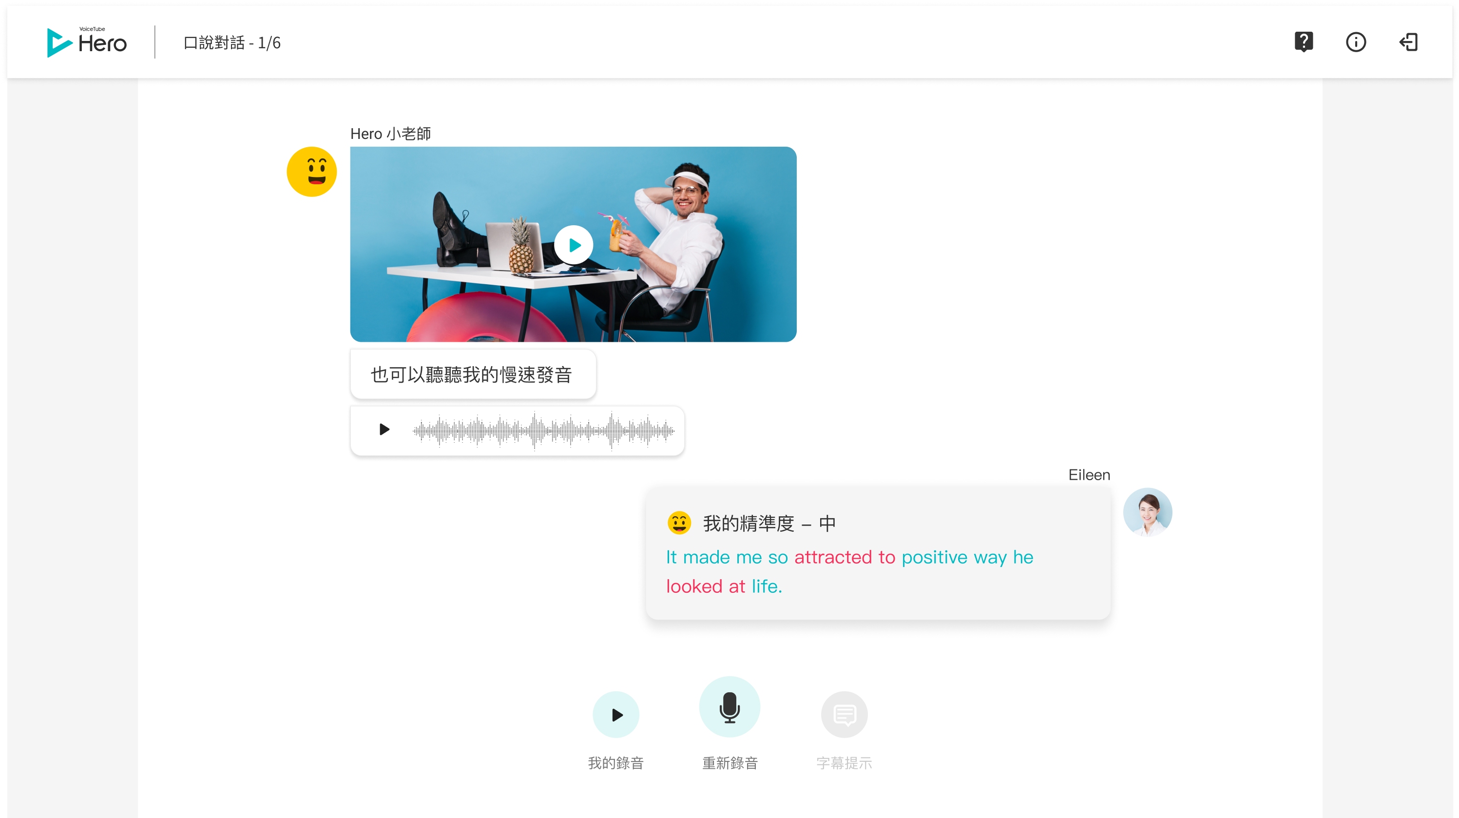
Task: Click the red word 'looked' in sentence
Action: pos(694,586)
